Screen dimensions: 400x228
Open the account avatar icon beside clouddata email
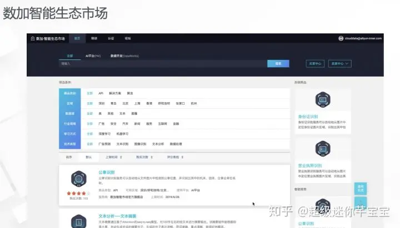(341, 38)
